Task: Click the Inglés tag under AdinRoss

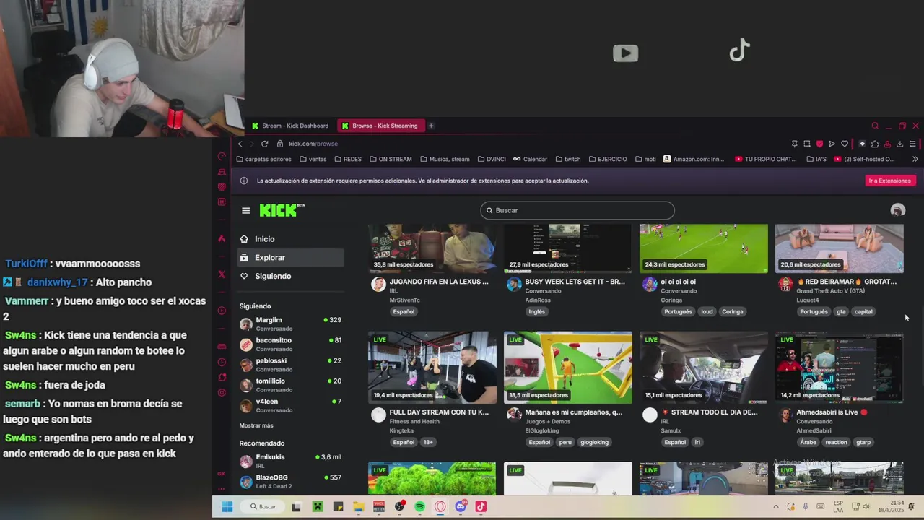Action: pos(537,312)
